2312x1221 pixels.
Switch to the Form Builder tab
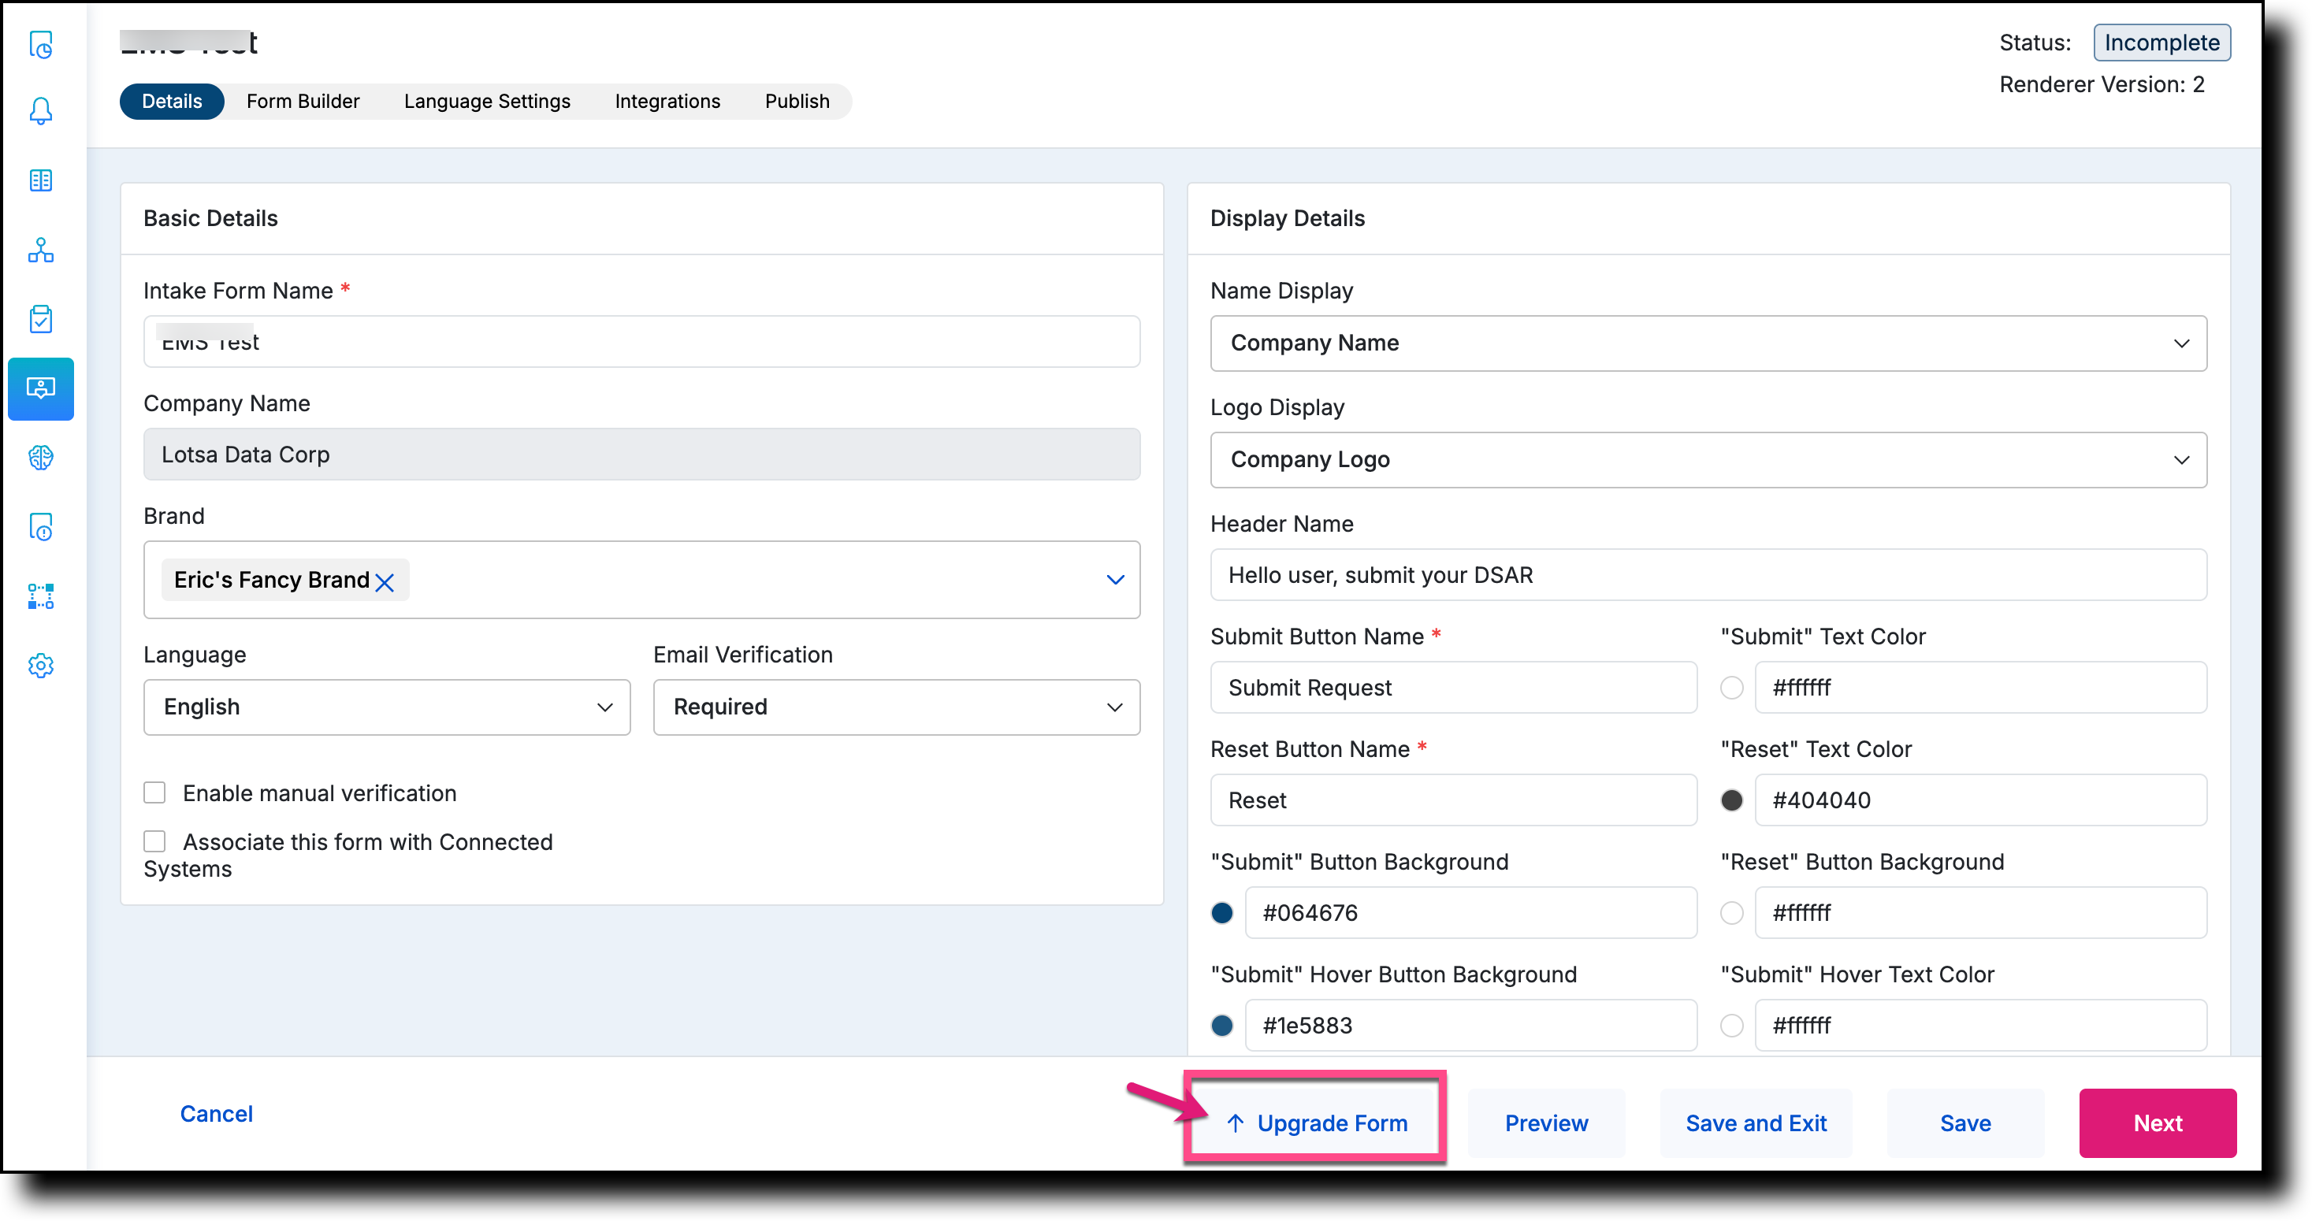tap(303, 102)
